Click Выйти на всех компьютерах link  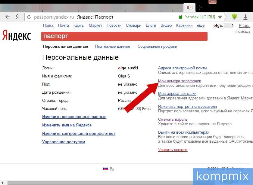[184, 132]
